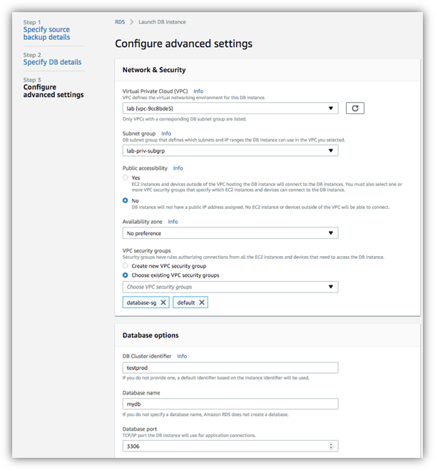Open Info link next to Subnet group
The height and width of the screenshot is (470, 435).
pos(166,133)
